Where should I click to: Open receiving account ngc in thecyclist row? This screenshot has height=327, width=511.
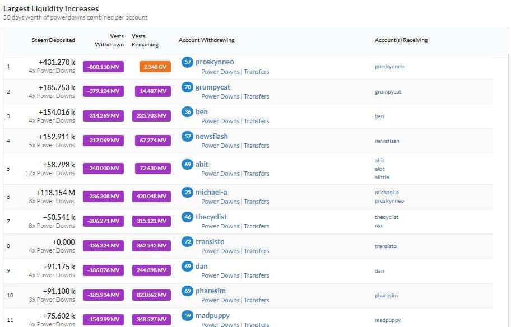(379, 226)
